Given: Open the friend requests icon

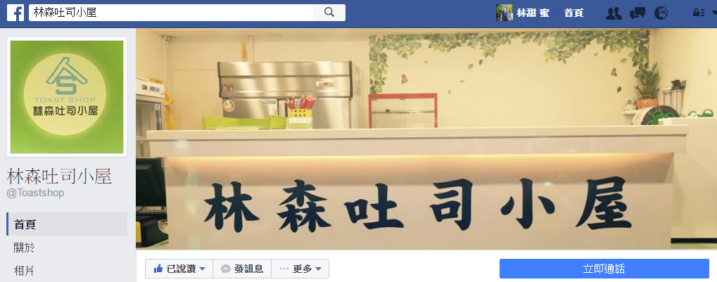Looking at the screenshot, I should tap(614, 13).
